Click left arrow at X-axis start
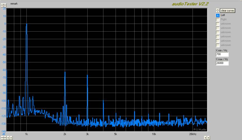 (x=8, y=138)
